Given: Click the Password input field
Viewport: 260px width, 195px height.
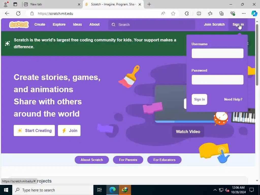Looking at the screenshot, I should [218, 79].
